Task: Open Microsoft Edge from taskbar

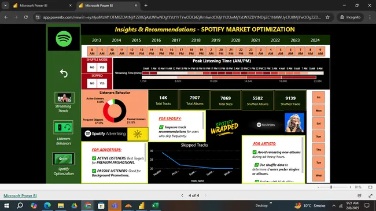Action: (x=47, y=205)
